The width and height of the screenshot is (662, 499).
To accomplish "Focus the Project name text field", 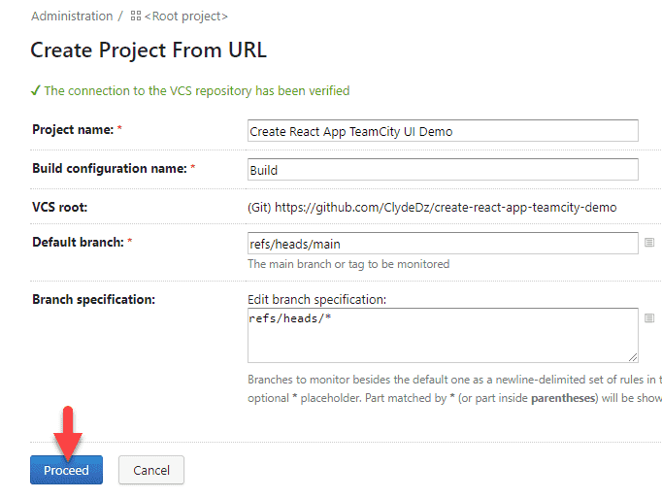I will (443, 131).
